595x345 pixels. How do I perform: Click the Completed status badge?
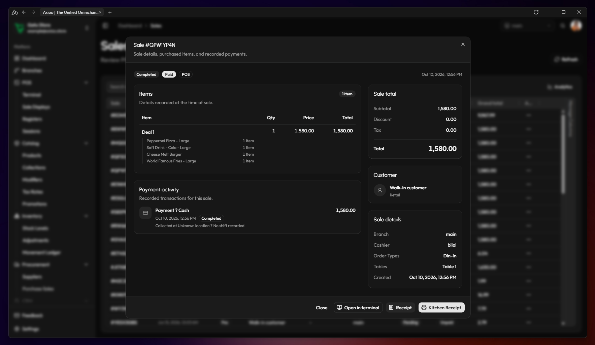point(146,74)
